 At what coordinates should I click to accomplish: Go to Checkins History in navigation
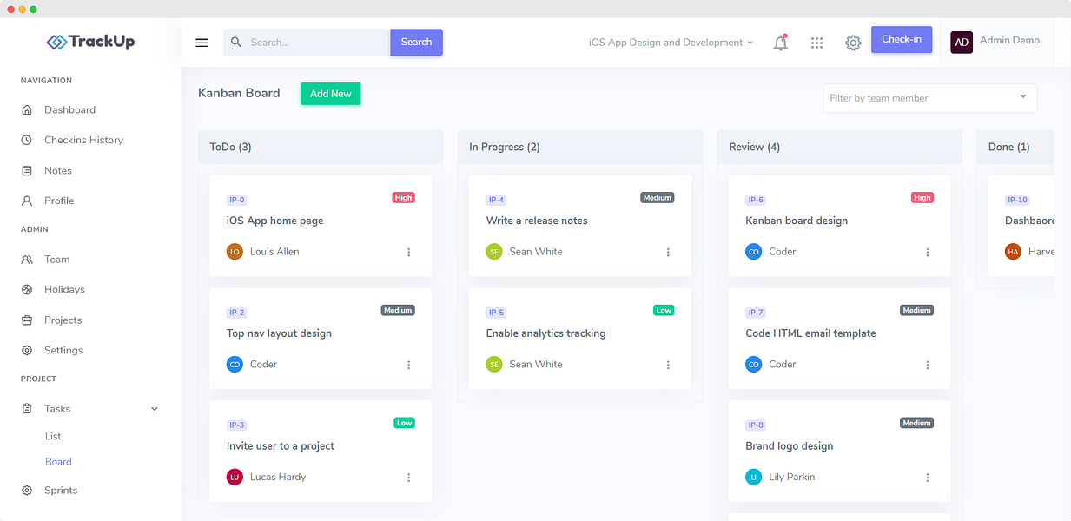click(83, 140)
